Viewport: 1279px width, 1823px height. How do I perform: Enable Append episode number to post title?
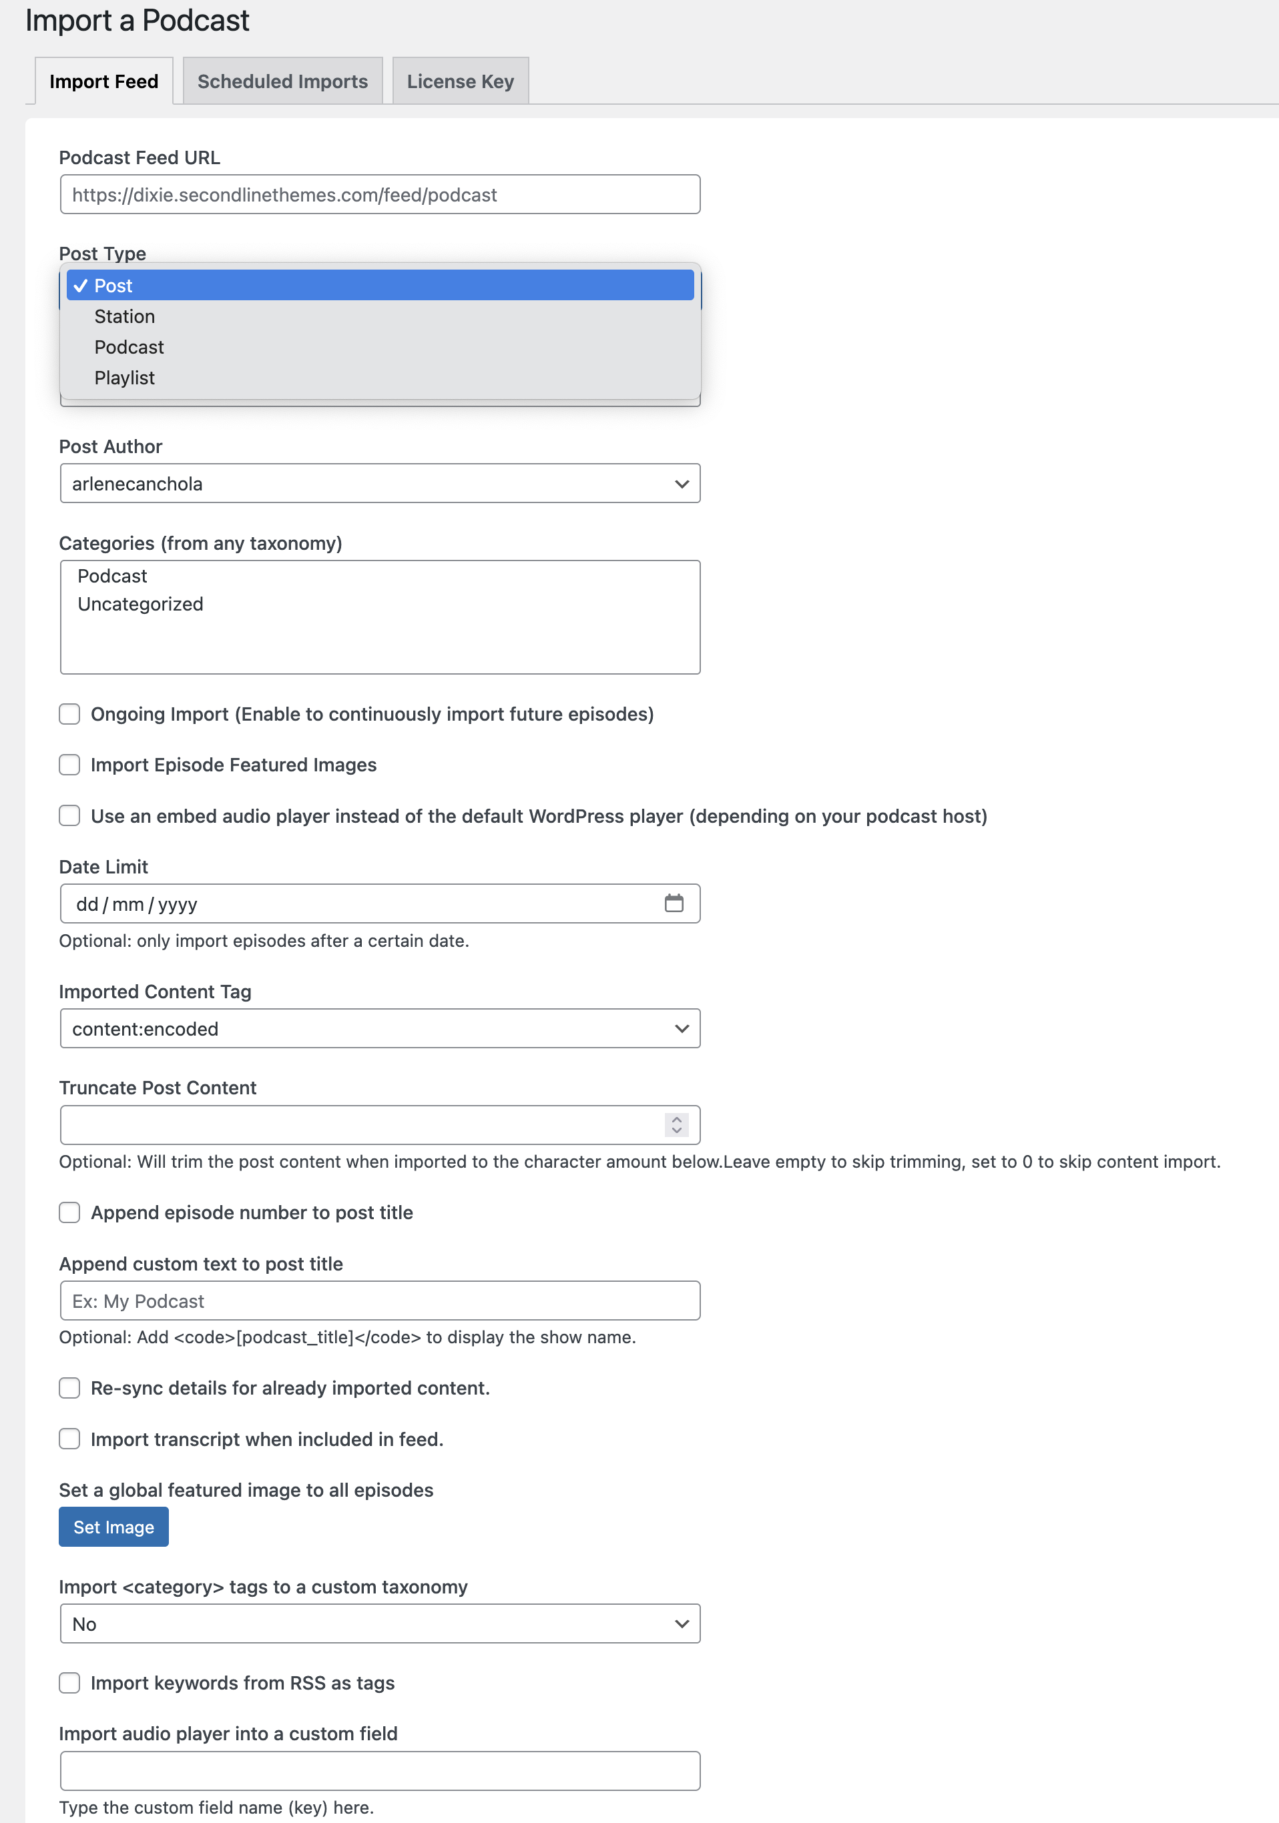click(70, 1212)
